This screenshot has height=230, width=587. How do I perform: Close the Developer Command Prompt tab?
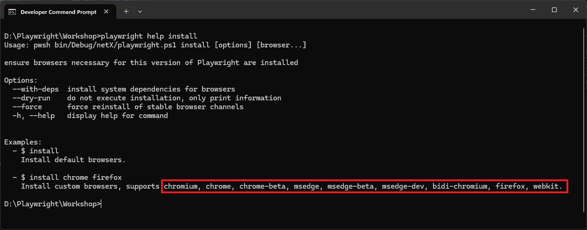pos(109,12)
